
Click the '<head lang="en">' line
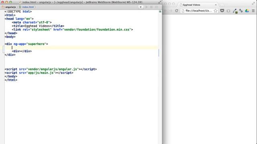19,19
